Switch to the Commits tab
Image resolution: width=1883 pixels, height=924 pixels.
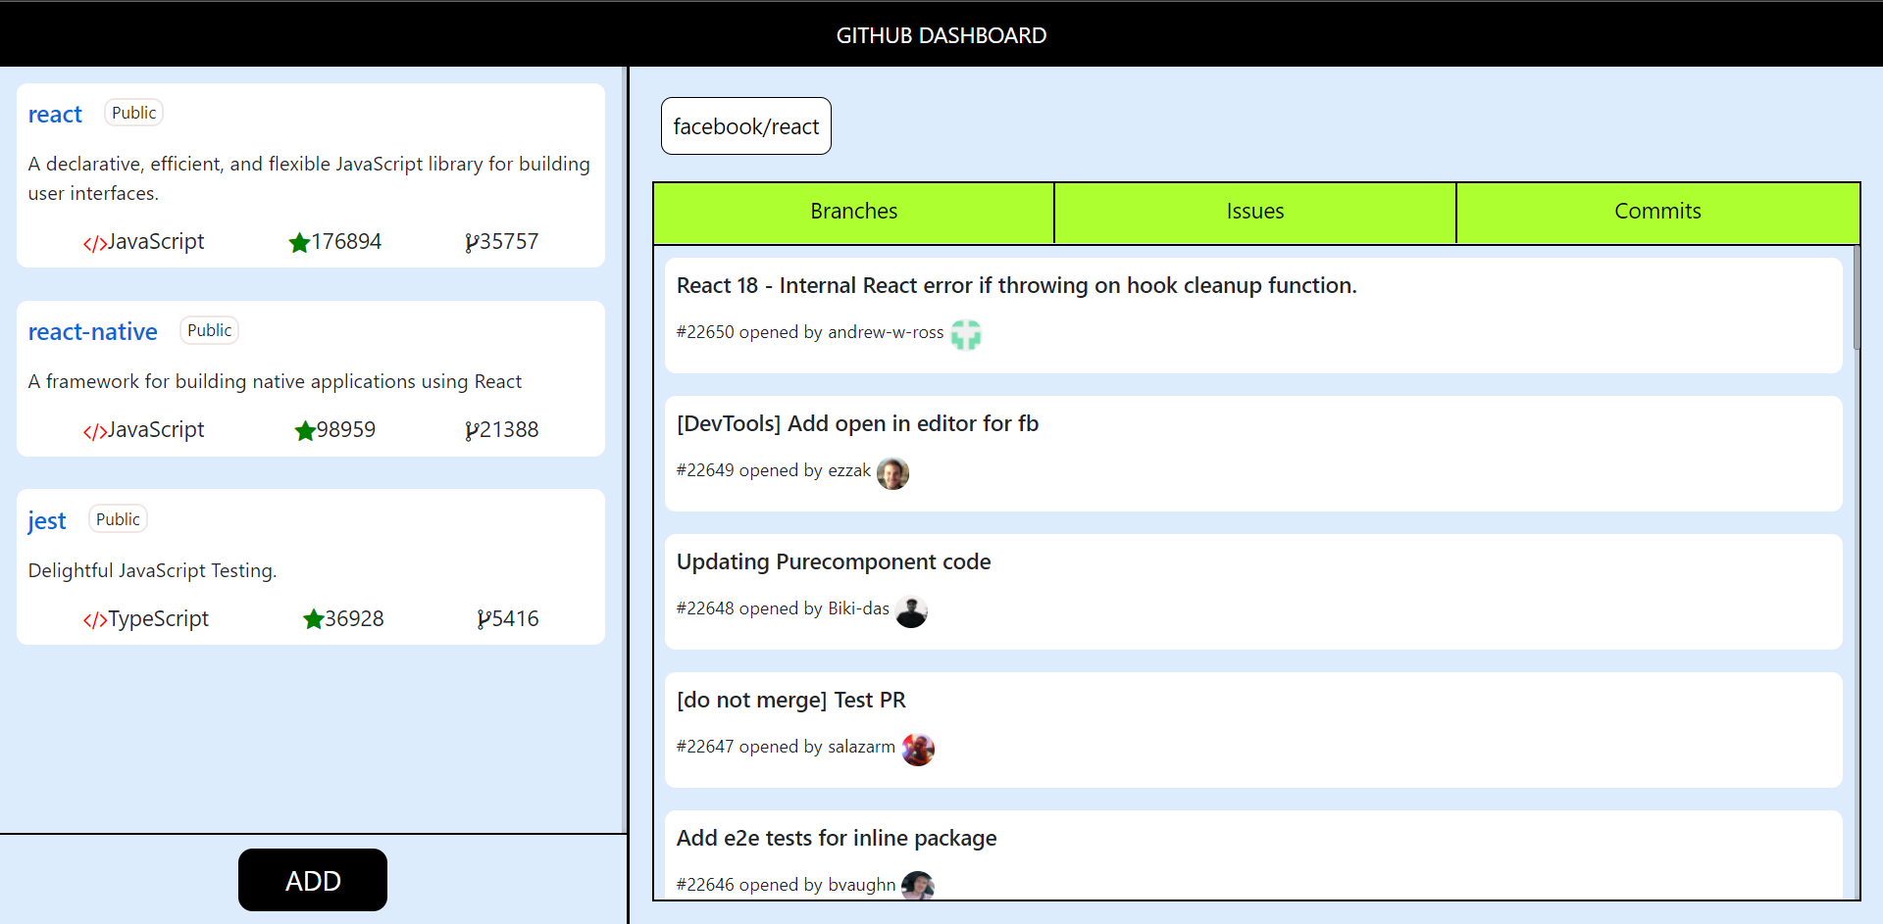click(1657, 212)
